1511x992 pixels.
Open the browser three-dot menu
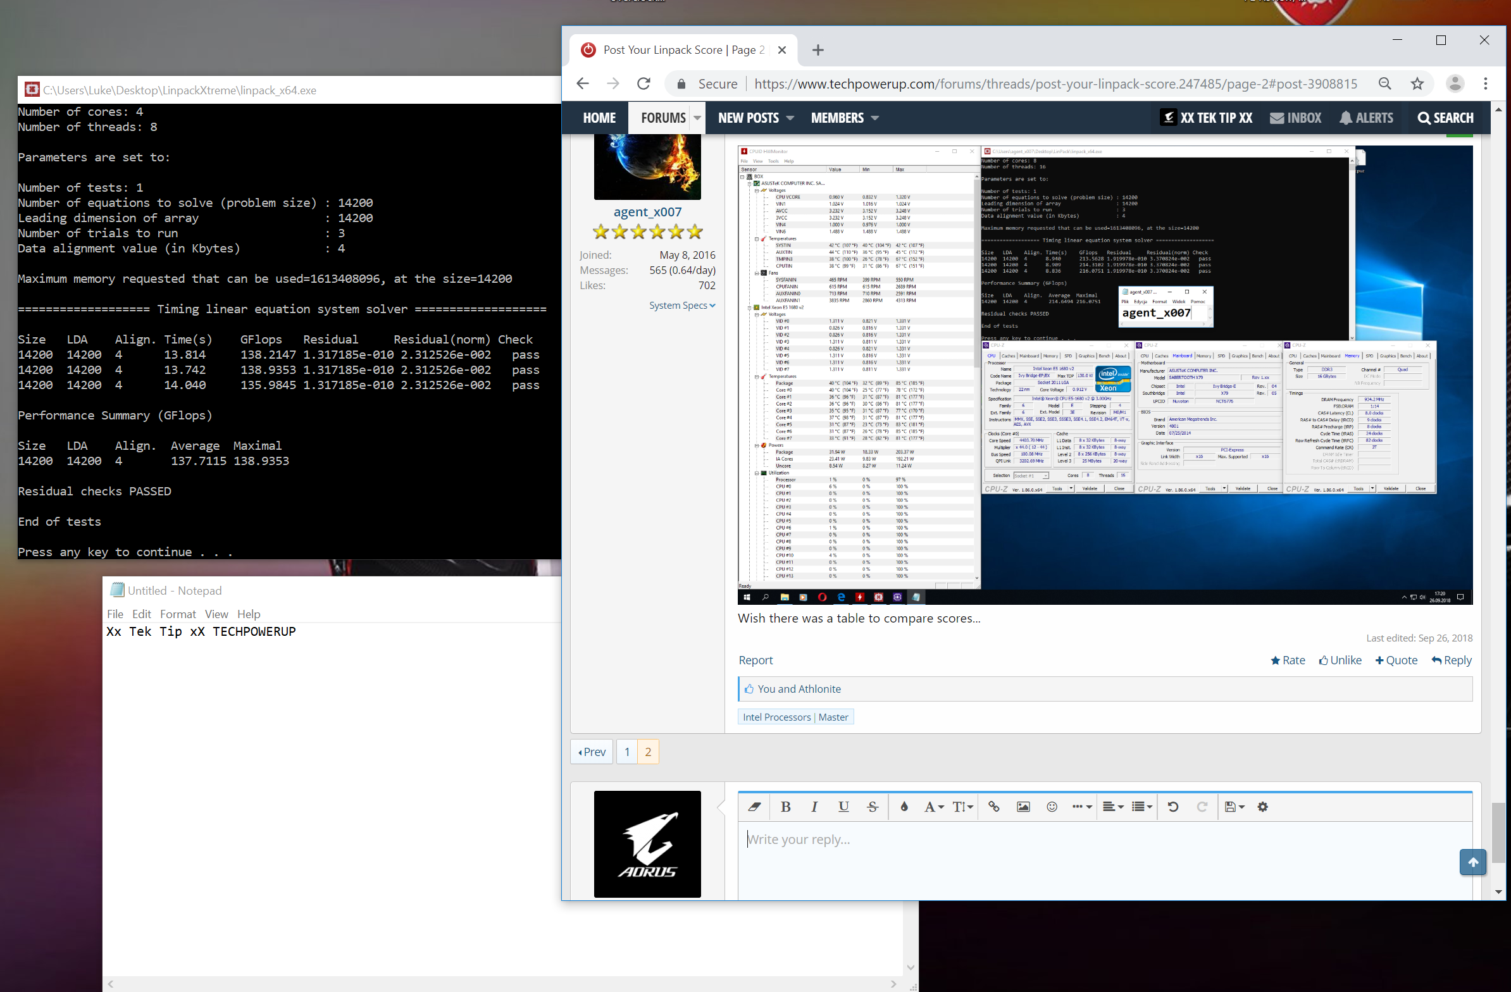(x=1486, y=84)
